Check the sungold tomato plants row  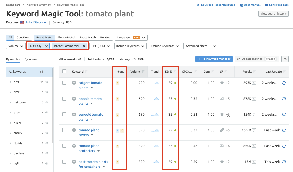click(x=64, y=114)
